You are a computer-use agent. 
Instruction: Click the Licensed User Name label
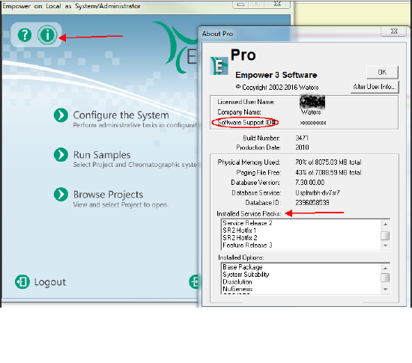pyautogui.click(x=246, y=102)
